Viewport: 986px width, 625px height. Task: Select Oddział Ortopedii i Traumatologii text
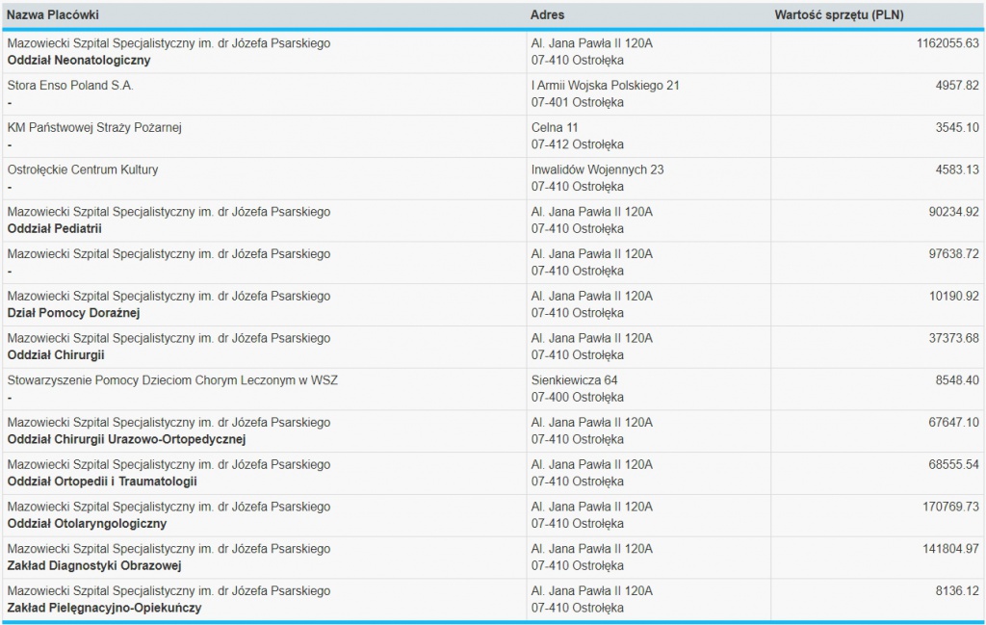pos(102,482)
